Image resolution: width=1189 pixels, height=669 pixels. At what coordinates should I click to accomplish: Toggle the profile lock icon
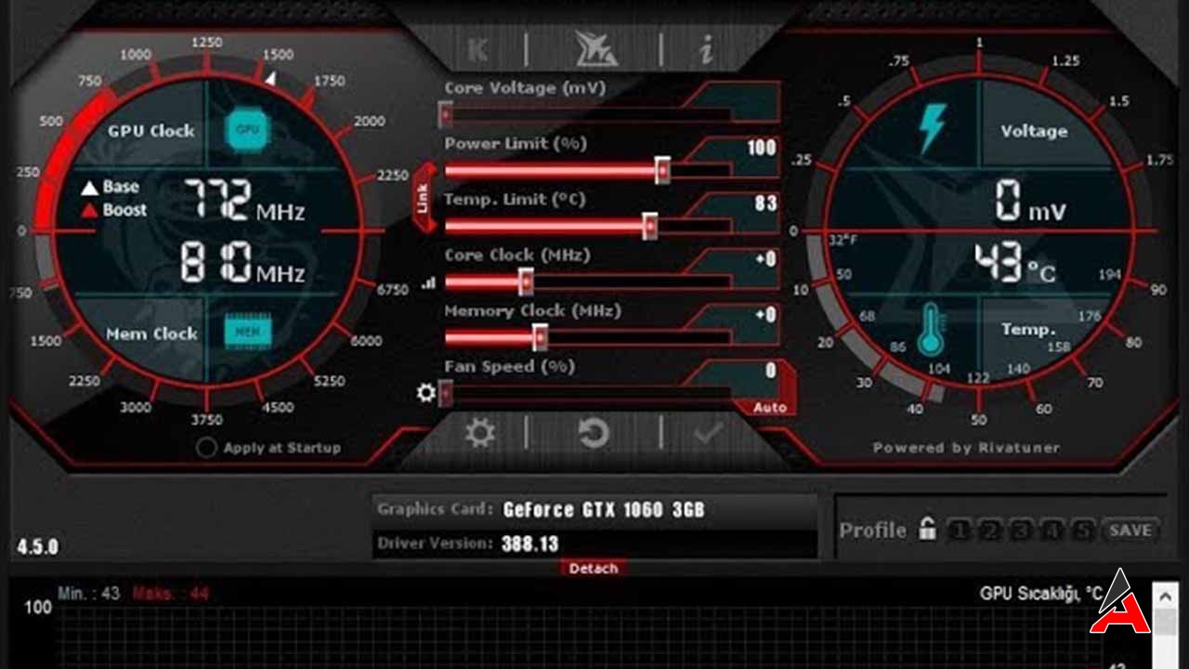click(x=926, y=530)
